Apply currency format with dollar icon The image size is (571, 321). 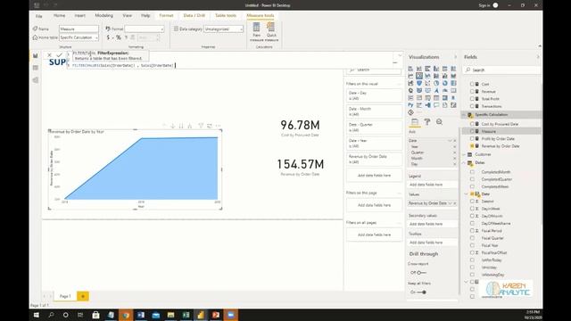108,37
